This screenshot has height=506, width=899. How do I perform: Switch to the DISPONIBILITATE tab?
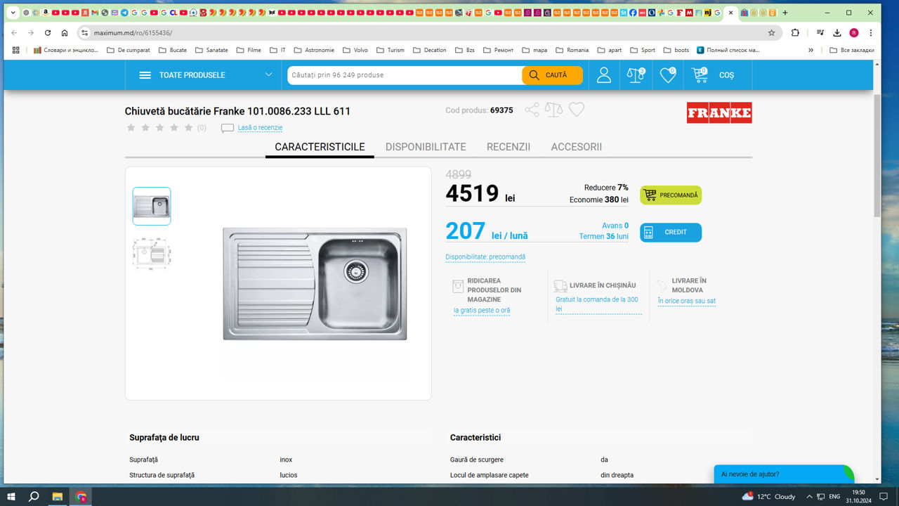tap(426, 147)
